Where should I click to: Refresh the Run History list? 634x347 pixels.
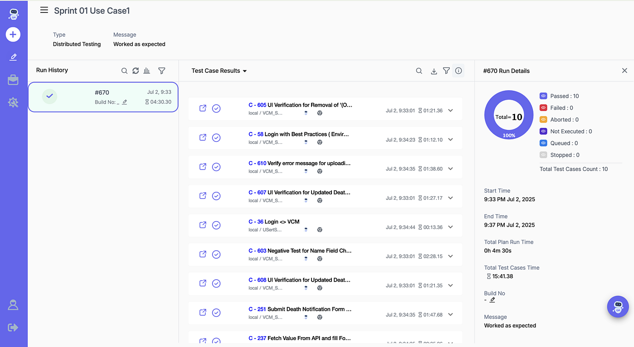click(x=136, y=71)
